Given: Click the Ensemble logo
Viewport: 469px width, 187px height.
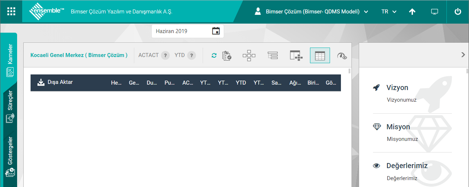Looking at the screenshot, I should click(47, 11).
